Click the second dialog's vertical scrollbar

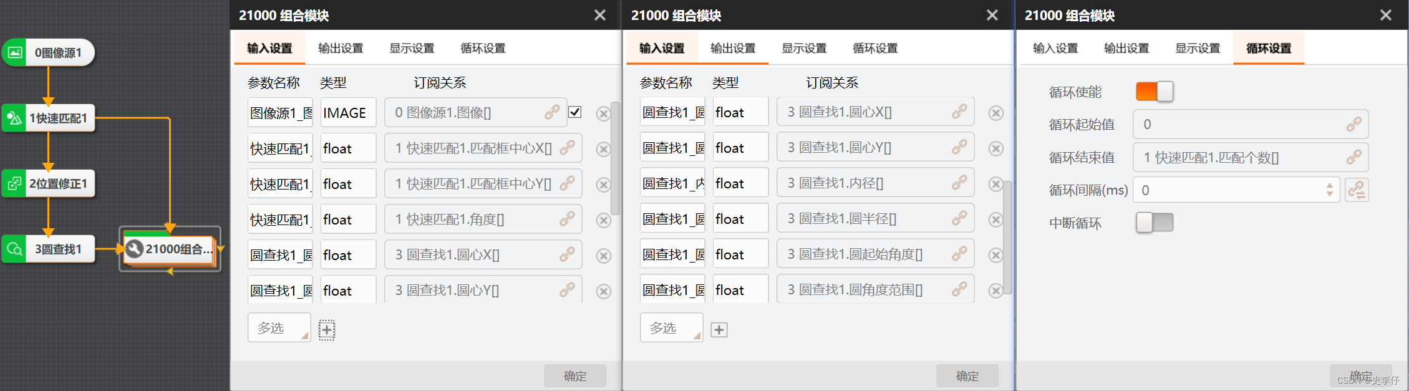pyautogui.click(x=1007, y=237)
